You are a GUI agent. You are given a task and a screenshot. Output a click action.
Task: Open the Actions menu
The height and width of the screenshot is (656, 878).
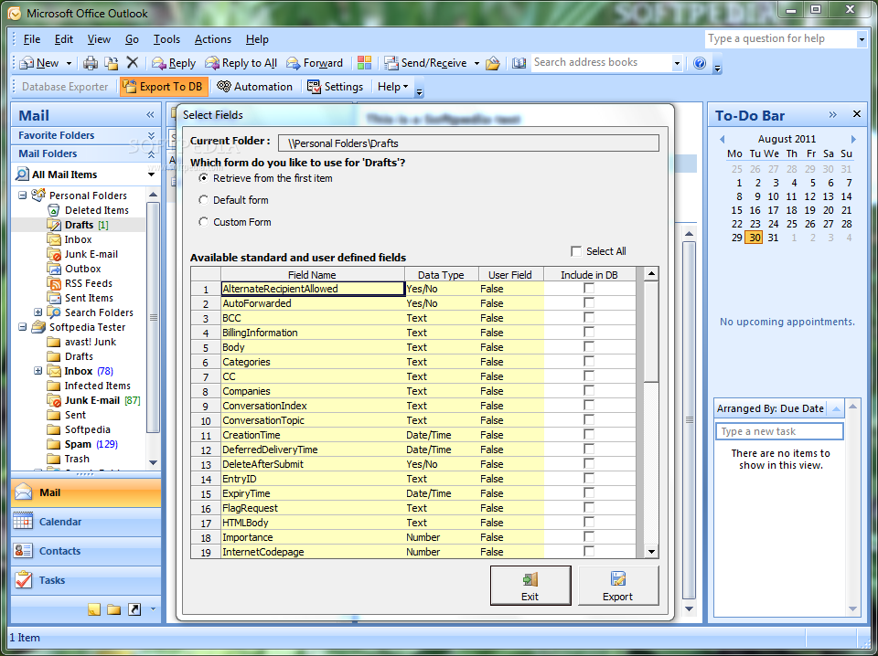click(212, 39)
